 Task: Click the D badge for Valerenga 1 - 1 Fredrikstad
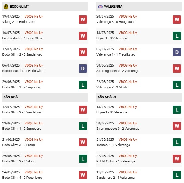coord(177,52)
